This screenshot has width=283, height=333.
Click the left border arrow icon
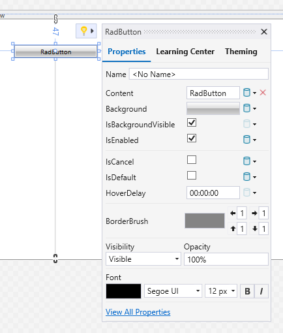point(233,213)
